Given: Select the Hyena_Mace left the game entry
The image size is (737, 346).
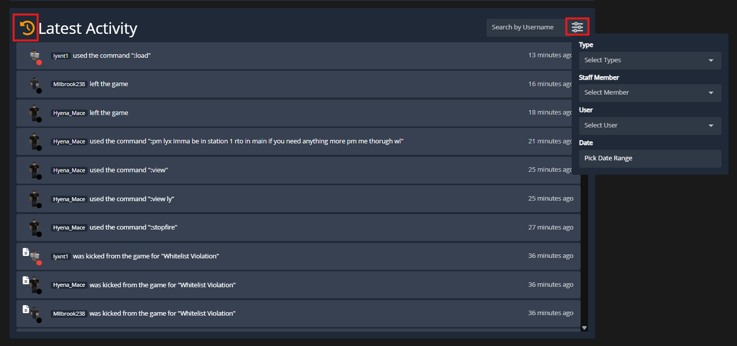Looking at the screenshot, I should coord(298,113).
